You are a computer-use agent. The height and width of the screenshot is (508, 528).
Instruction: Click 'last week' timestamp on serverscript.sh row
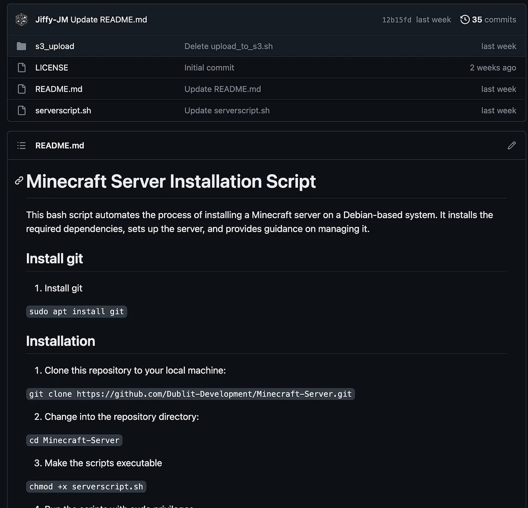coord(499,111)
